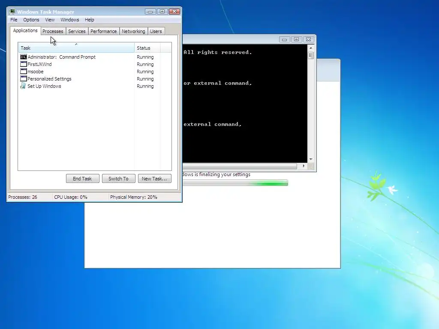Open the View menu
The width and height of the screenshot is (439, 329).
click(x=50, y=20)
